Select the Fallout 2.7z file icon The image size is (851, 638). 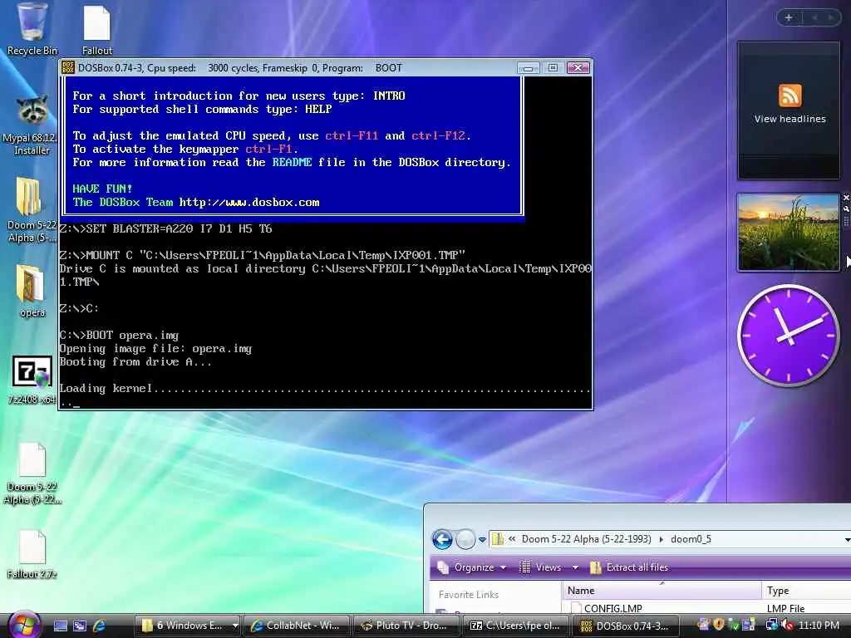(32, 554)
